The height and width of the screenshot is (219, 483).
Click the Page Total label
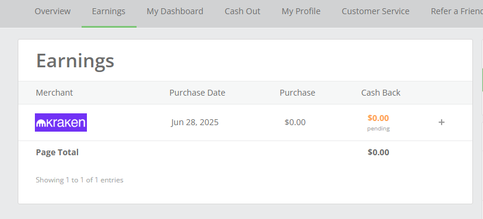pos(57,152)
